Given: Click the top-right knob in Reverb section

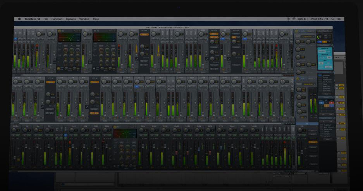Looking at the screenshot, I should pos(308,42).
